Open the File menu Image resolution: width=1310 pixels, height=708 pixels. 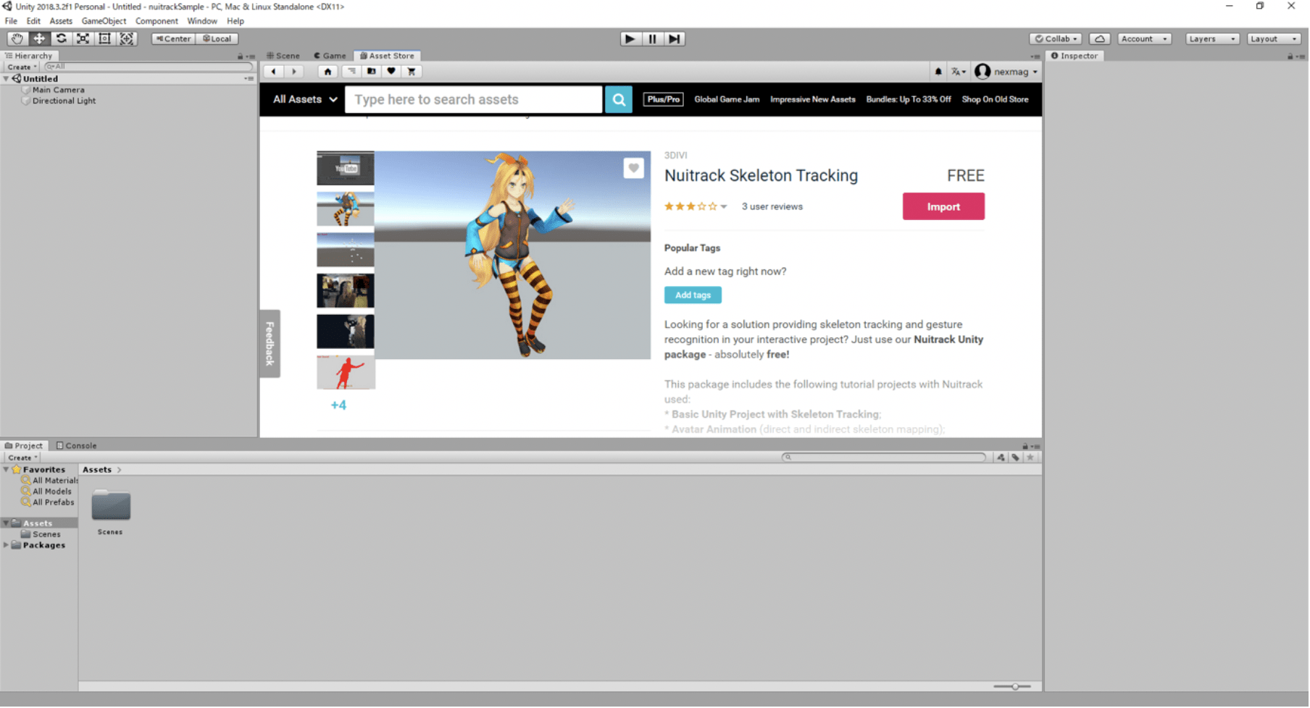(11, 21)
